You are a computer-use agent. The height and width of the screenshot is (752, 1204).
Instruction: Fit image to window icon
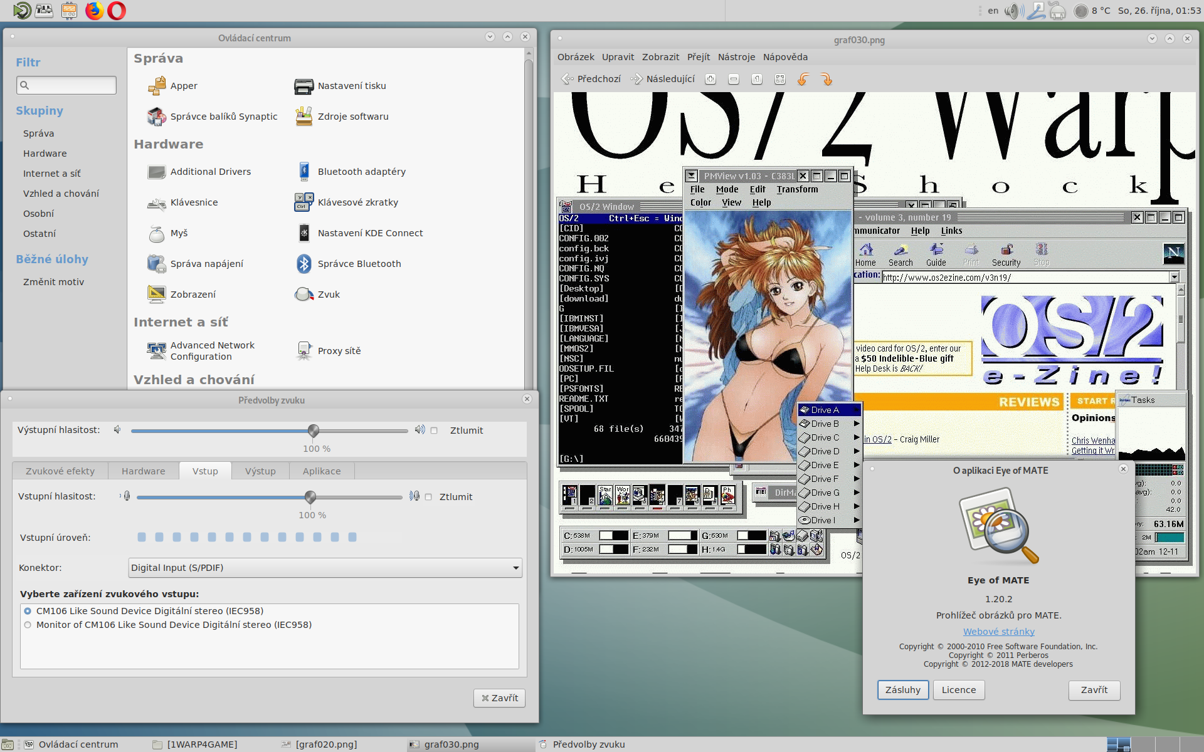pos(780,79)
